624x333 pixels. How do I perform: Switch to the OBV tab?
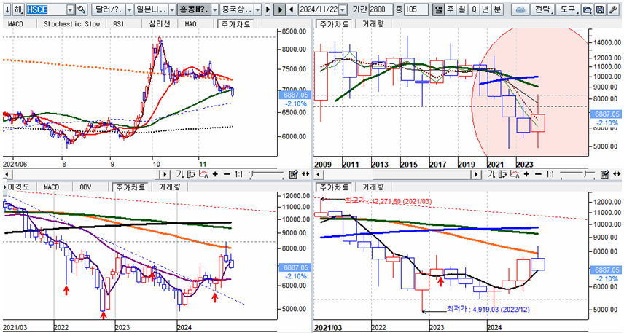coord(85,187)
